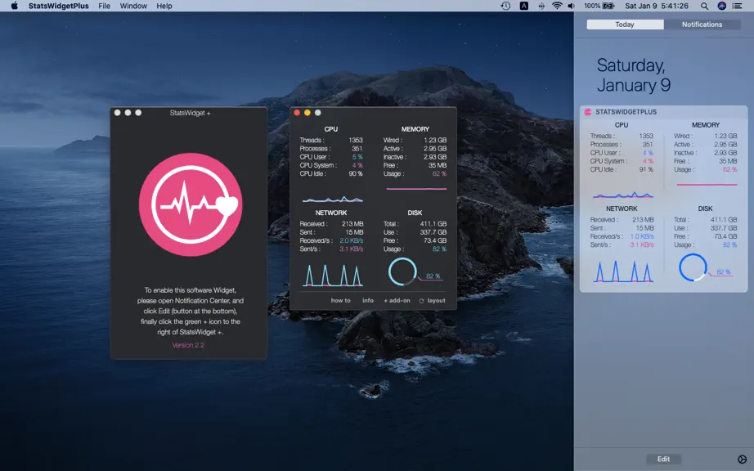Switch to the Today tab
The height and width of the screenshot is (471, 754).
(625, 25)
